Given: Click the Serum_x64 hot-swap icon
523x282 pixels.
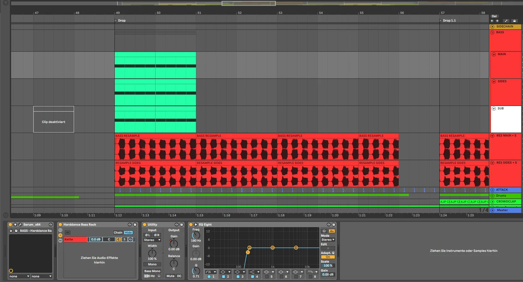Looking at the screenshot, I should point(50,225).
